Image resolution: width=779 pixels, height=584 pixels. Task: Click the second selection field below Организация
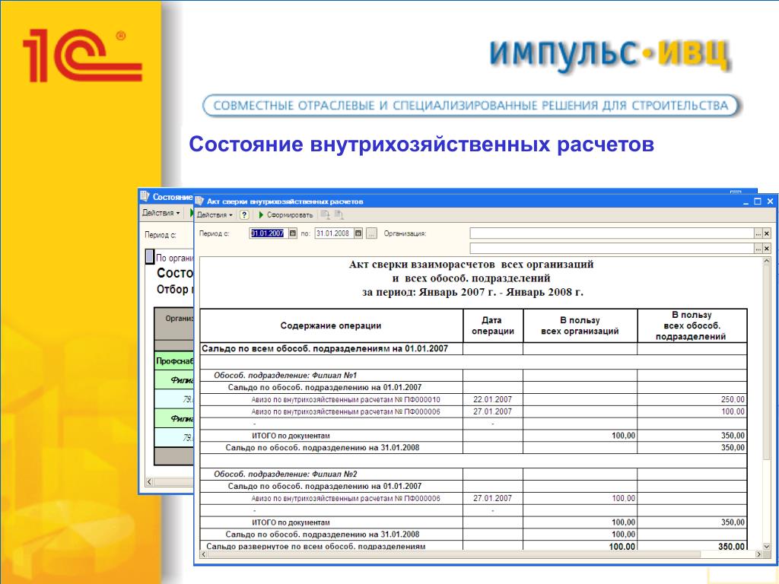(612, 249)
